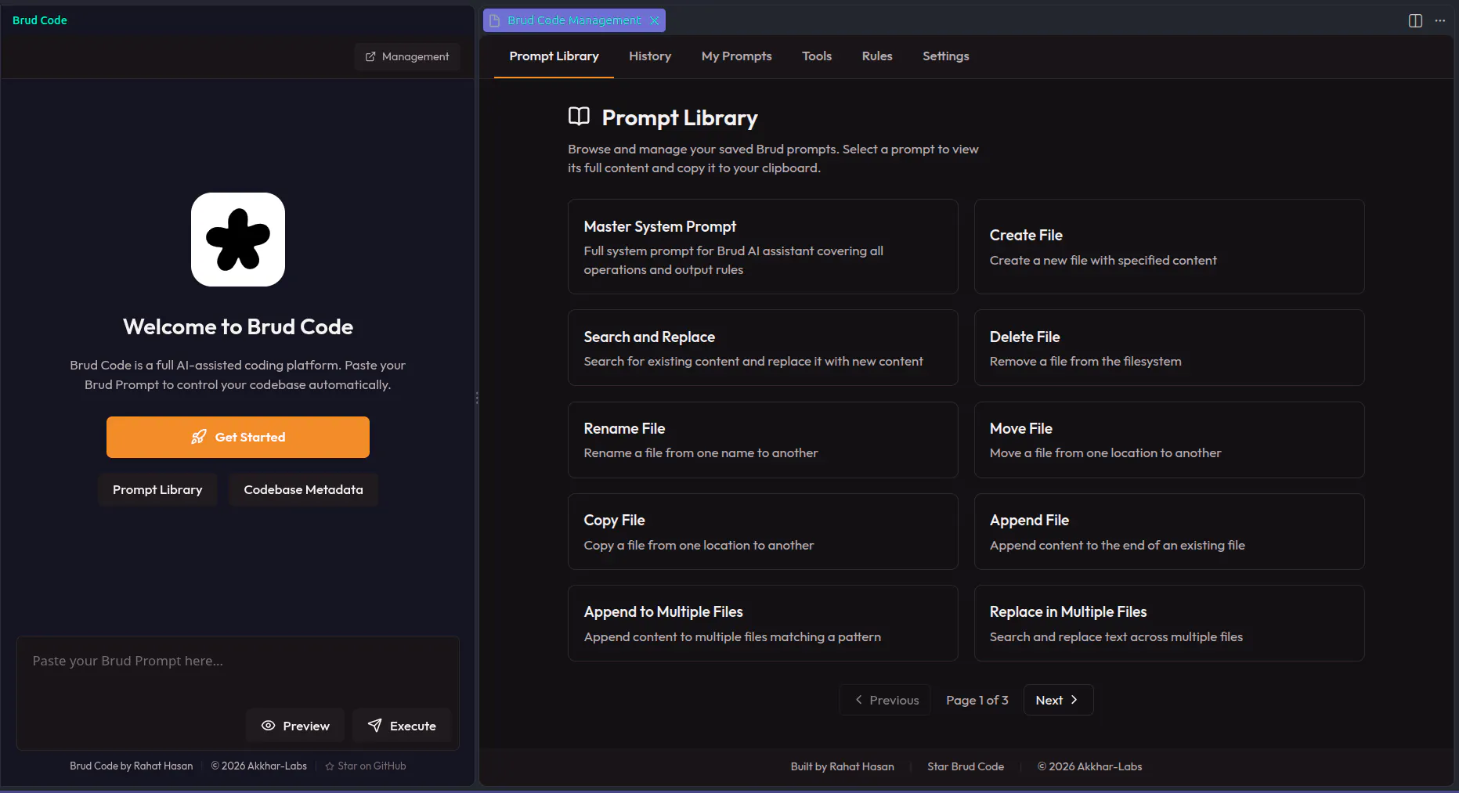1459x793 pixels.
Task: Click the Preview button
Action: [295, 726]
